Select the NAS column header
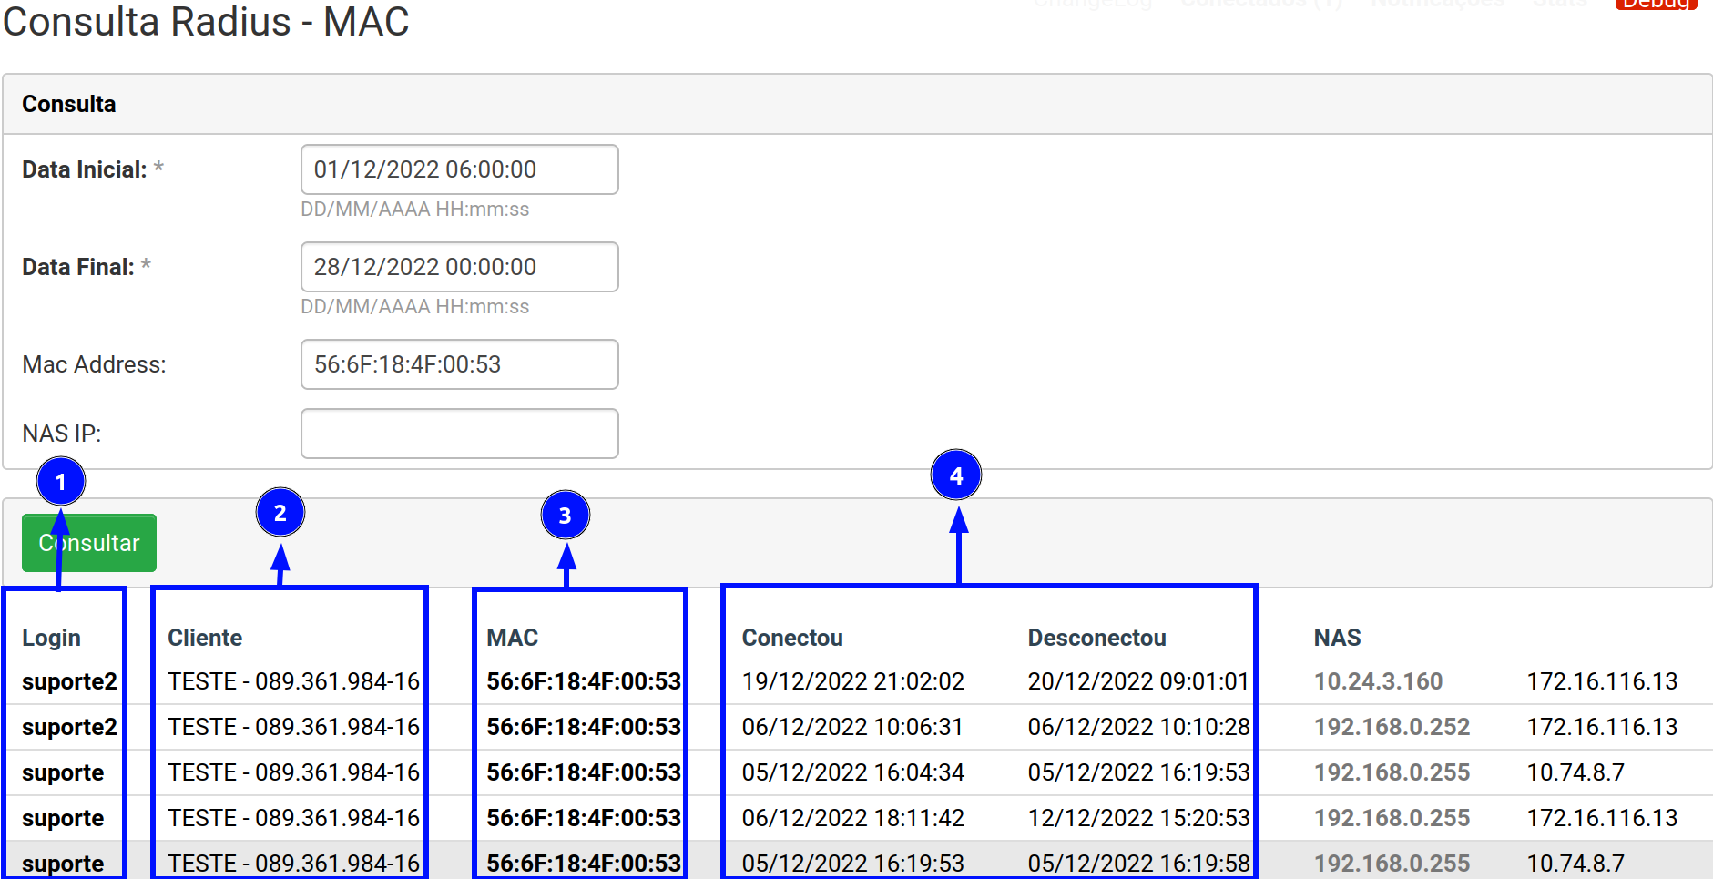 [1337, 638]
